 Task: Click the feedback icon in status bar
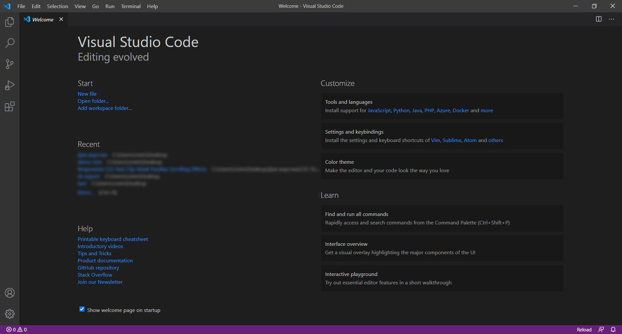tap(601, 329)
